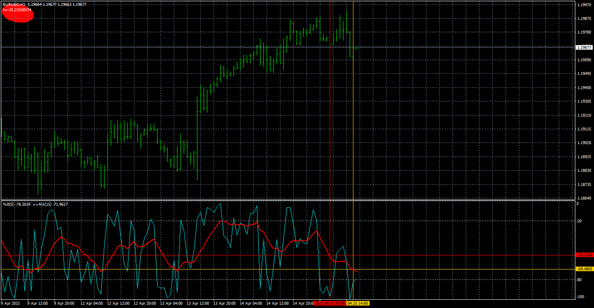Click the 1.18925 price scale value
594x308 pixels.
coord(584,157)
